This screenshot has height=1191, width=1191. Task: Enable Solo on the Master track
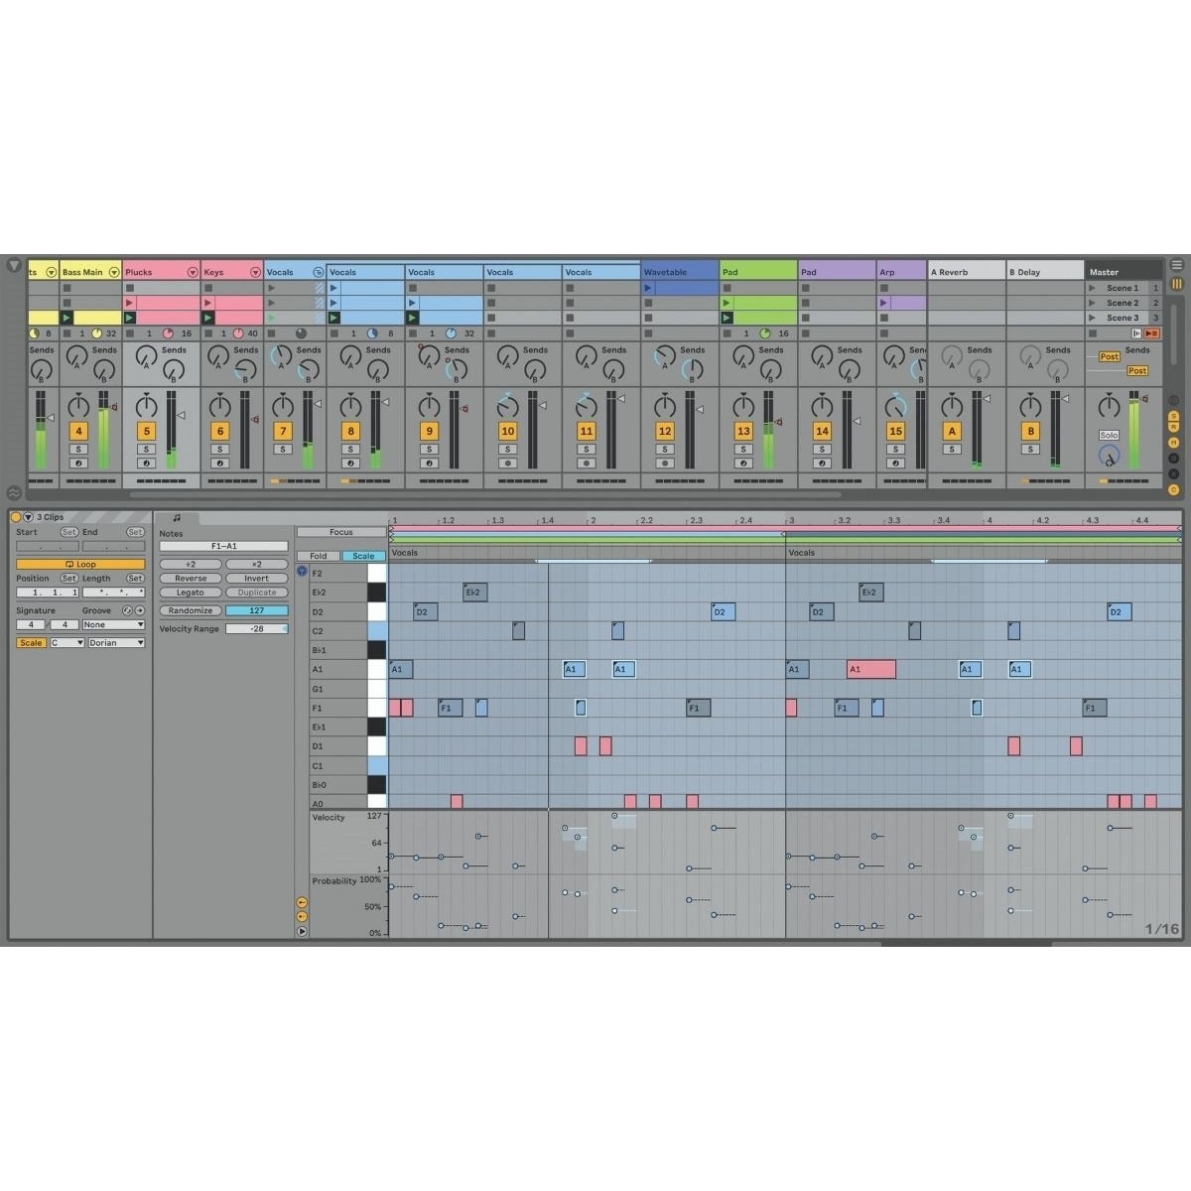coord(1109,435)
